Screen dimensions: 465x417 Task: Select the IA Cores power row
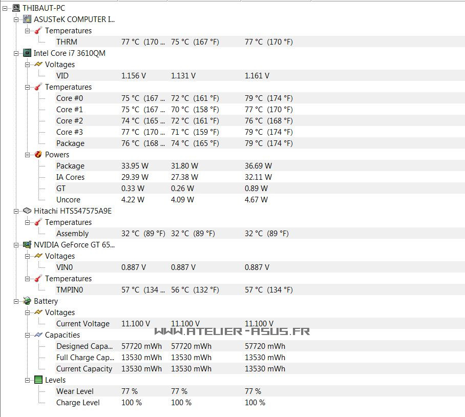point(70,177)
